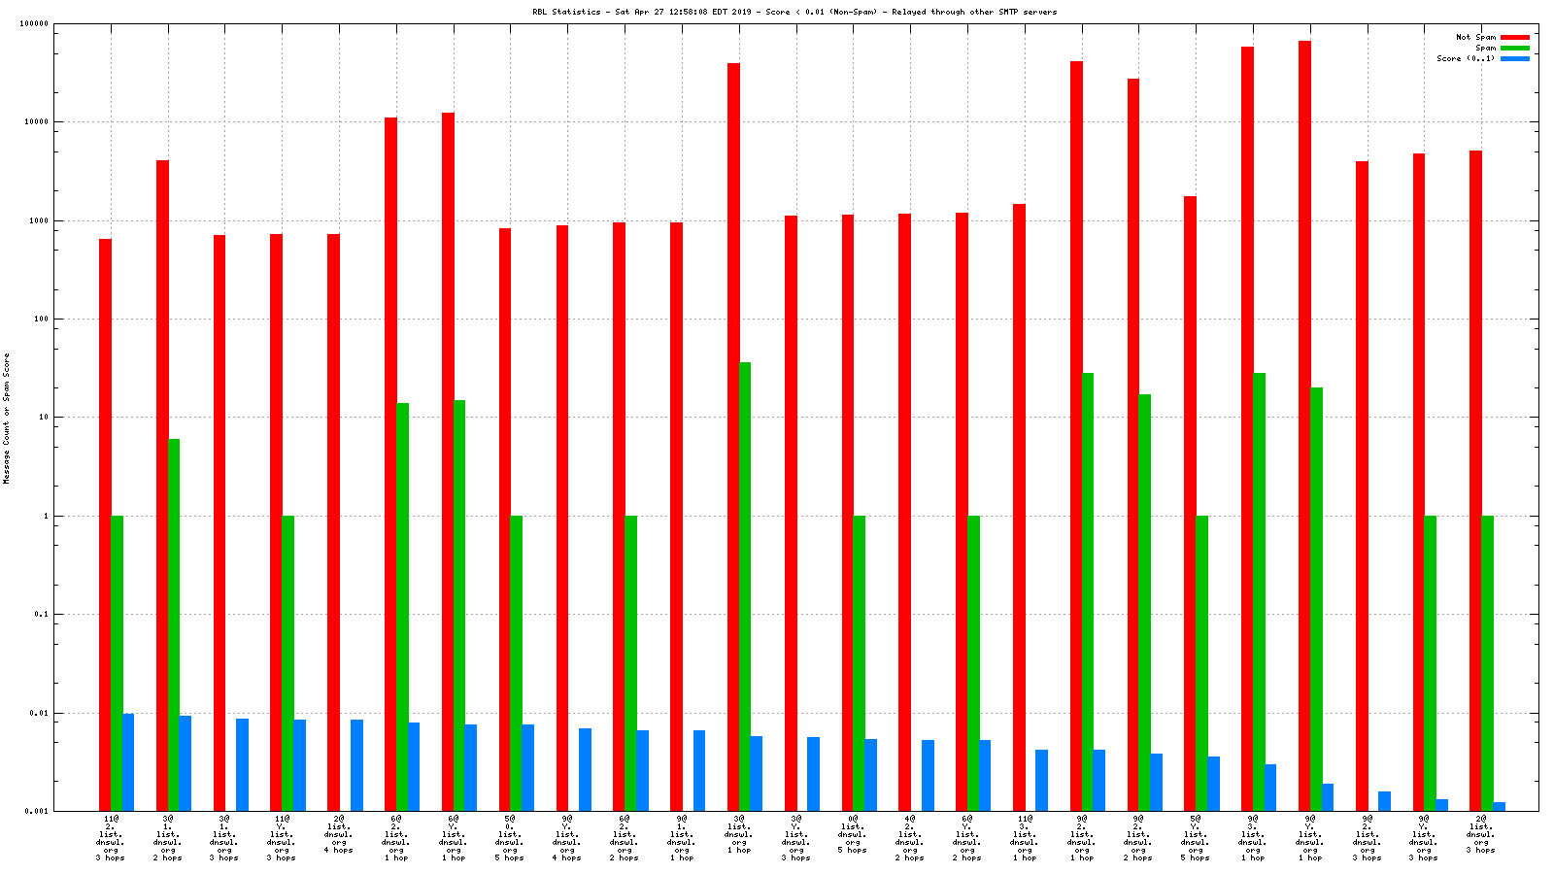Select the '0@ list.dnswl.org 5 hops' axis label
The width and height of the screenshot is (1554, 874).
point(853,834)
